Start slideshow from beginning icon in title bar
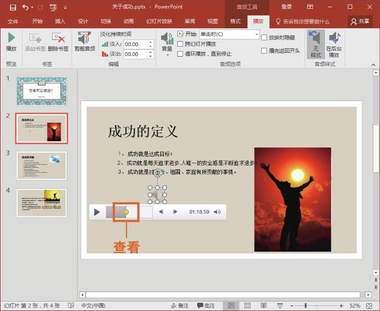 (53, 8)
